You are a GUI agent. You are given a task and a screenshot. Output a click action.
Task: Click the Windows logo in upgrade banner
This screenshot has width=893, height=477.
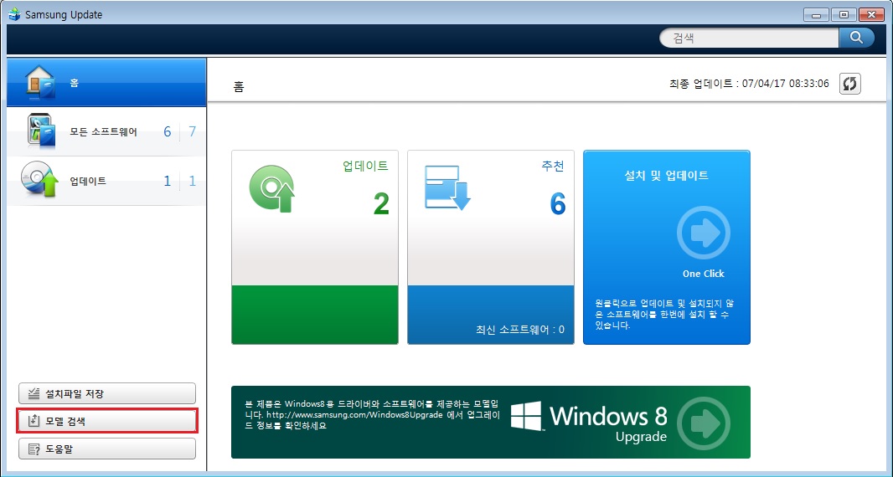point(526,416)
